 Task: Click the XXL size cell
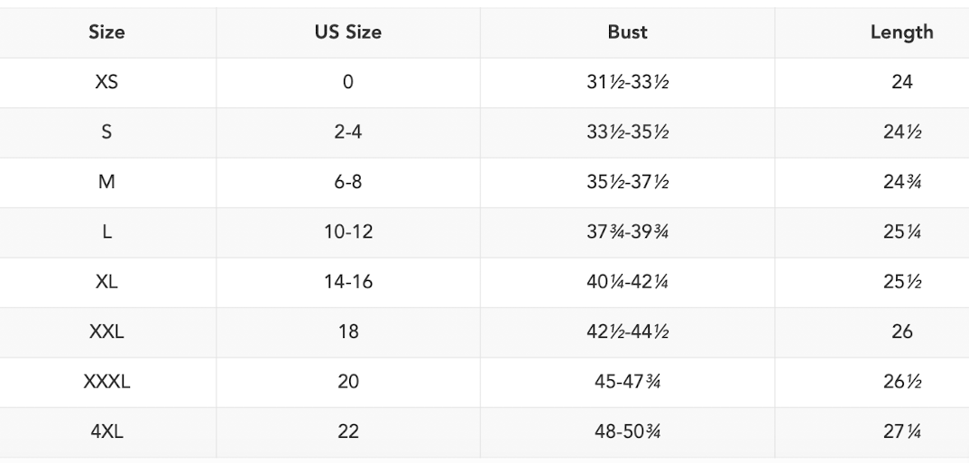[x=106, y=331]
